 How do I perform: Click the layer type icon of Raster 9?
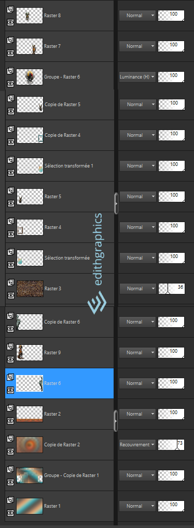click(x=10, y=347)
